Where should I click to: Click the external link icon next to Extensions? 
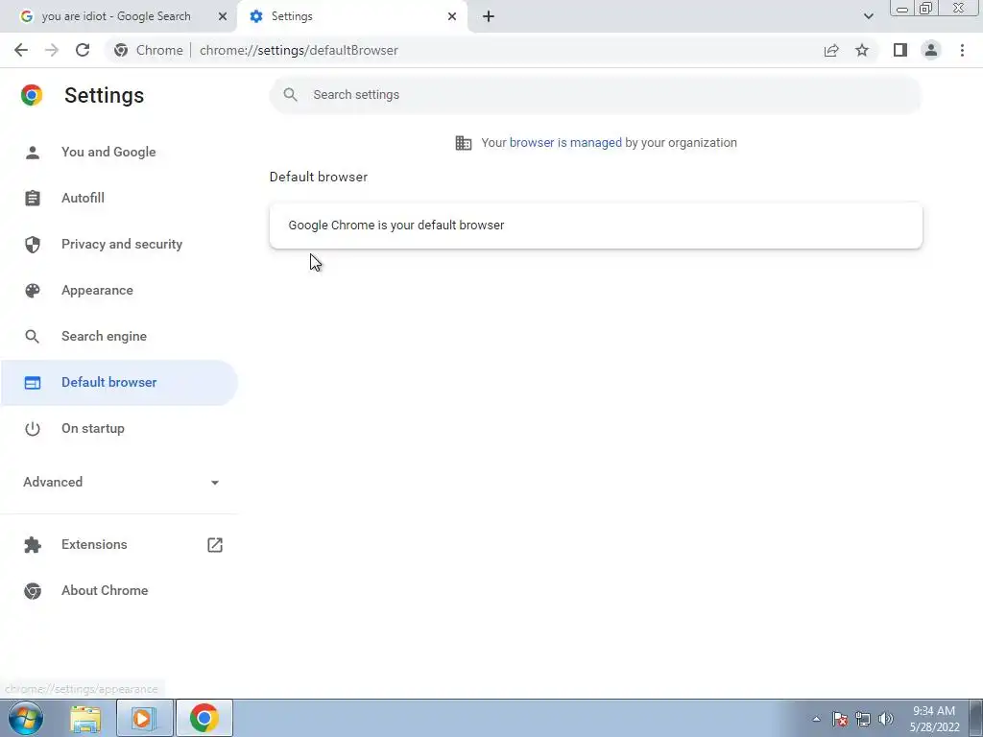215,545
